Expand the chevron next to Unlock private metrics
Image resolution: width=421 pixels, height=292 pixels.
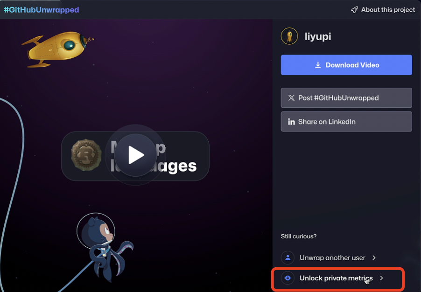pos(381,278)
